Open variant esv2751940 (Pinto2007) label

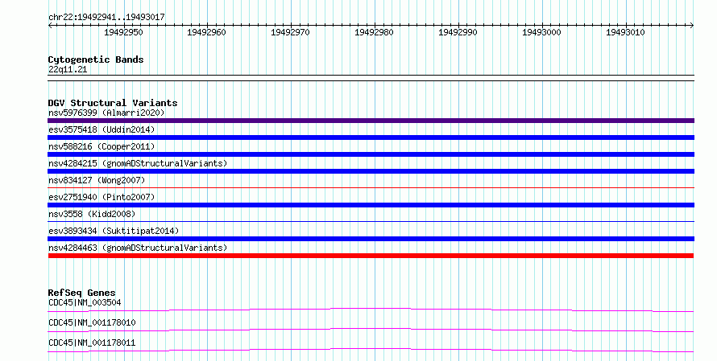click(102, 197)
